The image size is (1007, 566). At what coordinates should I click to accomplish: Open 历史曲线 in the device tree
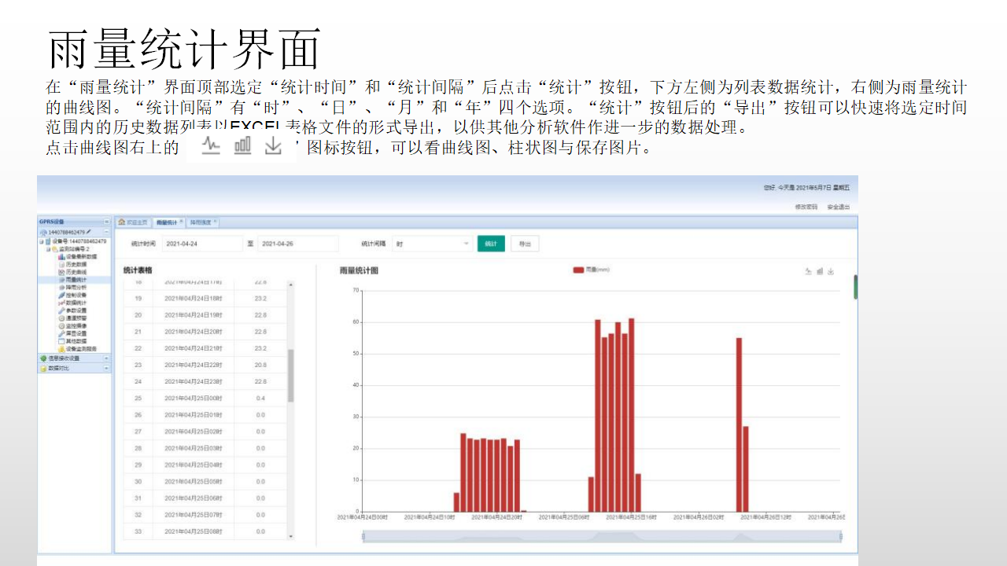76,272
